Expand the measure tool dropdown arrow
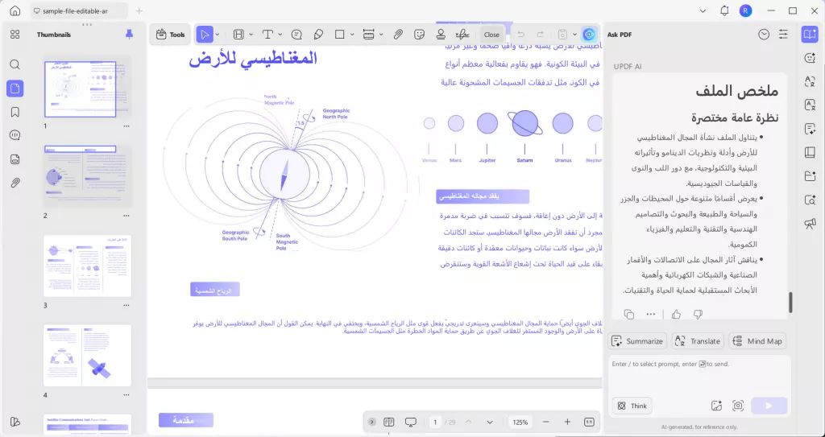Image resolution: width=825 pixels, height=437 pixels. [x=381, y=35]
